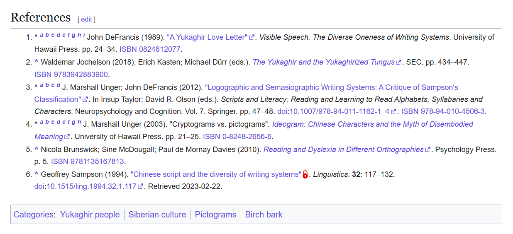Click the edit link beside References
Viewport: 513px width, 234px height.
pyautogui.click(x=86, y=19)
